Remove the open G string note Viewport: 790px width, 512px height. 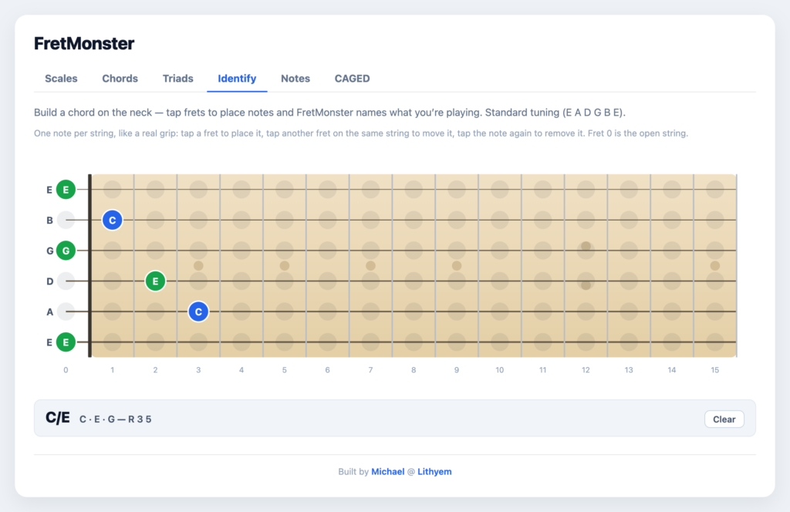coord(66,251)
